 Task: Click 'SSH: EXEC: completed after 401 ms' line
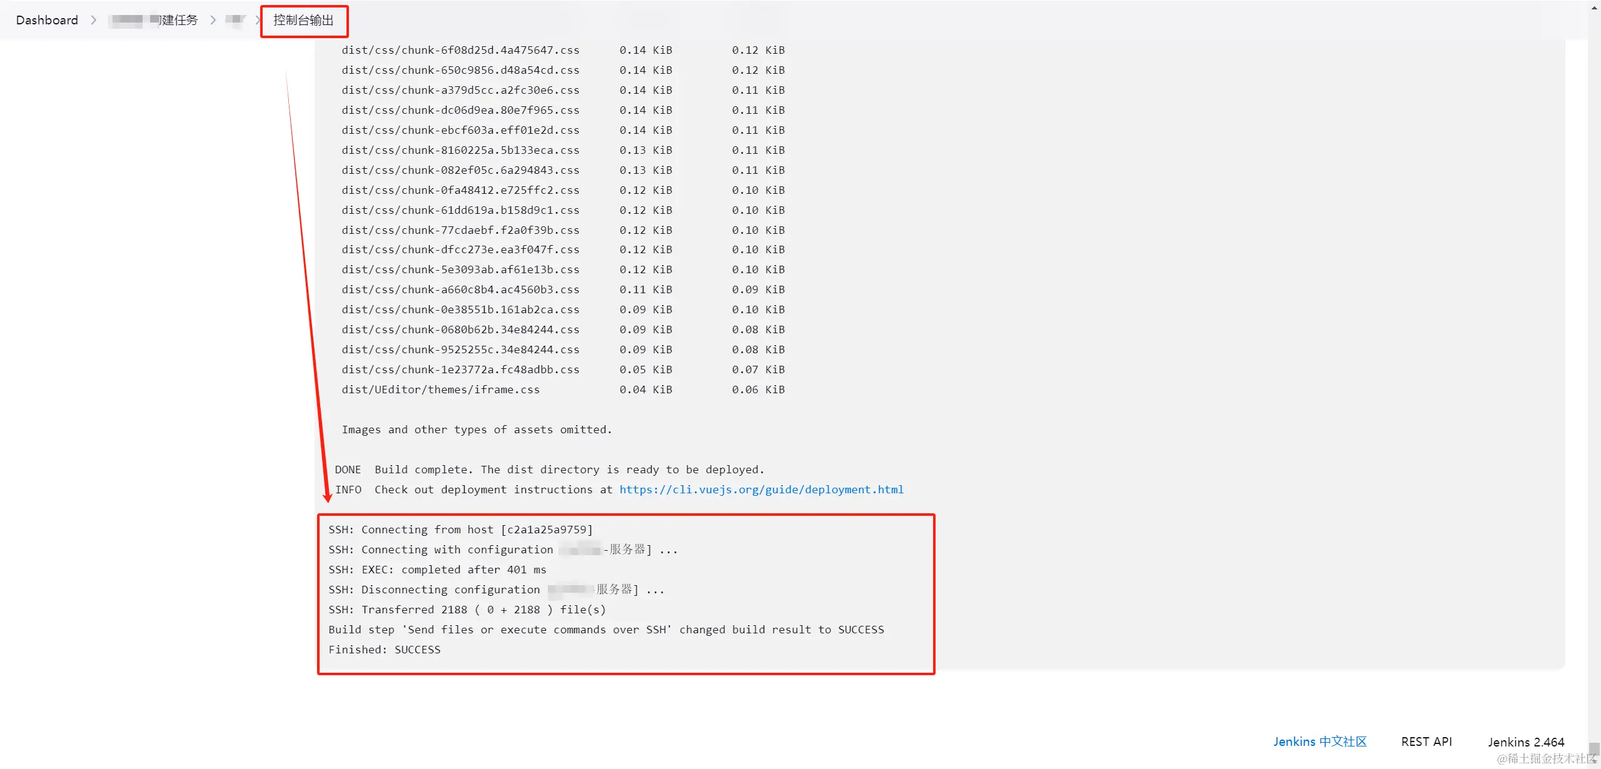pos(437,570)
